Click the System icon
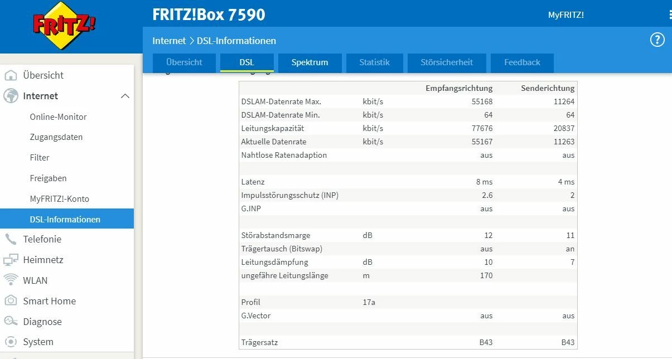The width and height of the screenshot is (672, 359). [11, 342]
